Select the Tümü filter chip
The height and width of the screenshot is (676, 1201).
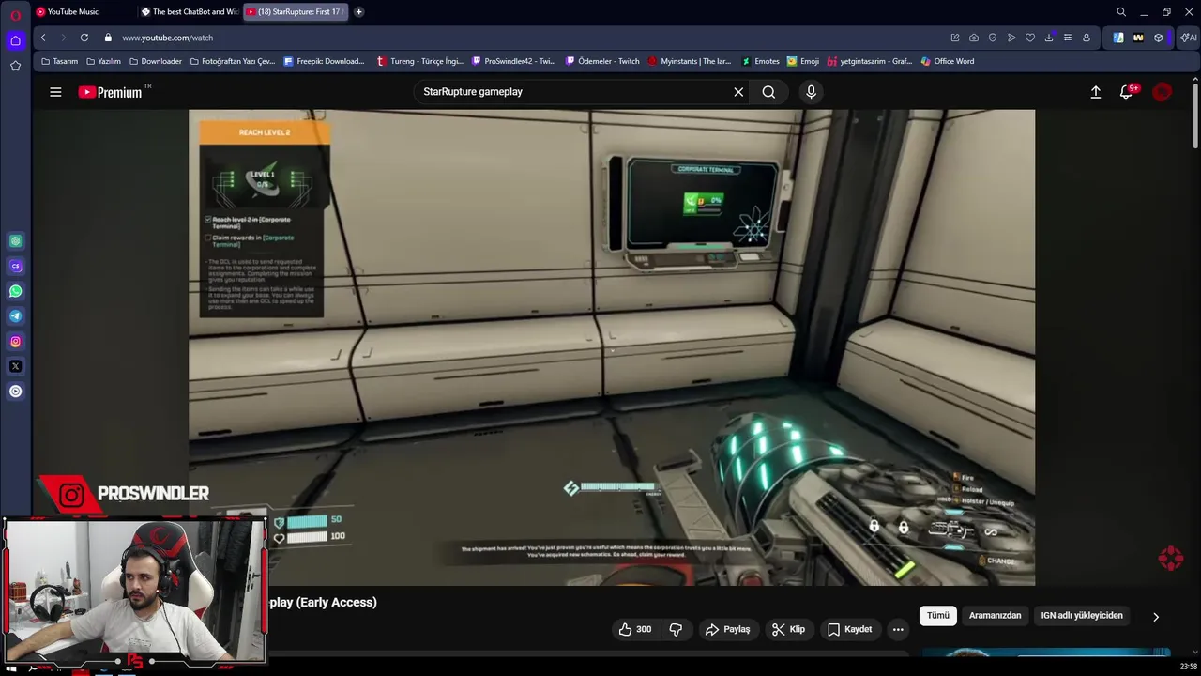click(x=938, y=616)
